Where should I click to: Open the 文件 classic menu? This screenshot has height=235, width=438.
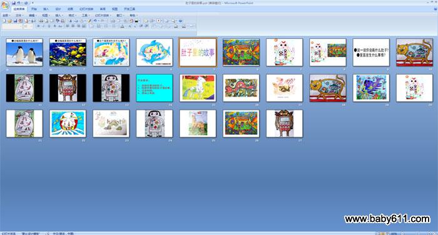click(x=19, y=16)
